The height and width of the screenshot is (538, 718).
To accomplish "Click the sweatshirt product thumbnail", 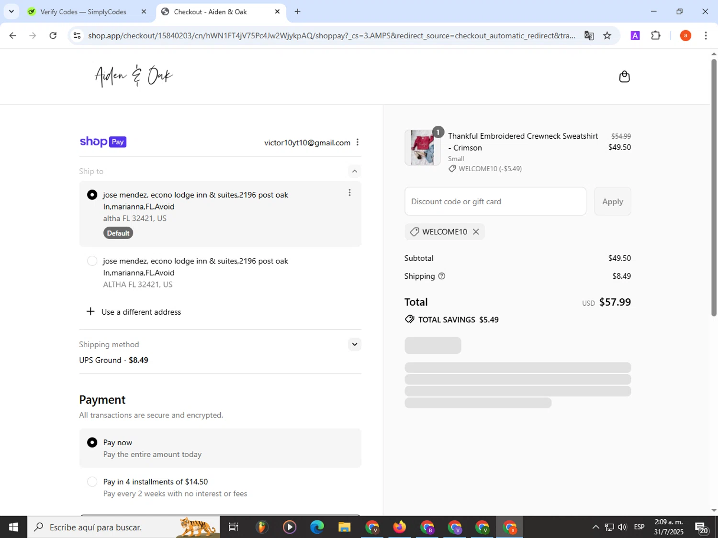I will coord(422,147).
